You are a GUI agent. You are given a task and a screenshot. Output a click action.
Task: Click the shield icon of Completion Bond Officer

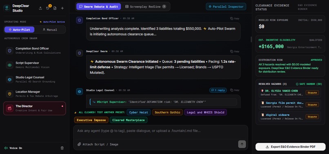tap(10, 51)
